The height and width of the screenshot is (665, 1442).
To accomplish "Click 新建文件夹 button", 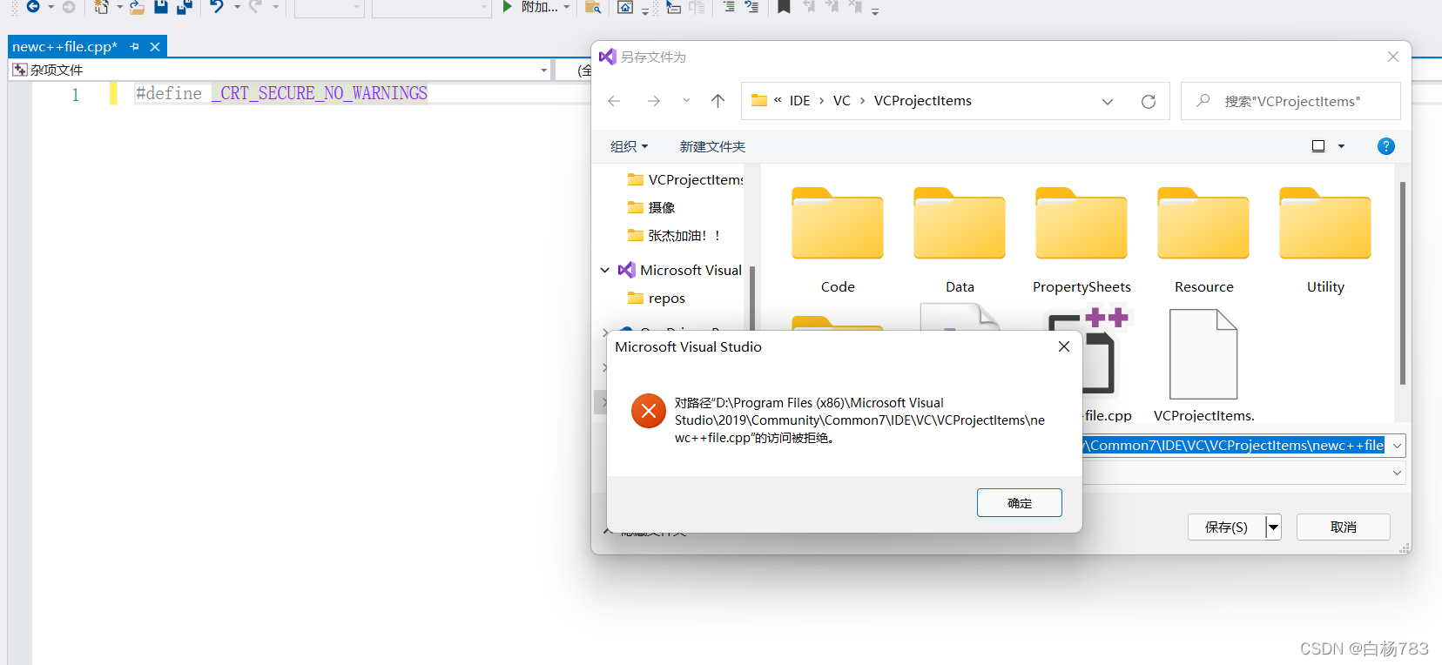I will point(712,146).
